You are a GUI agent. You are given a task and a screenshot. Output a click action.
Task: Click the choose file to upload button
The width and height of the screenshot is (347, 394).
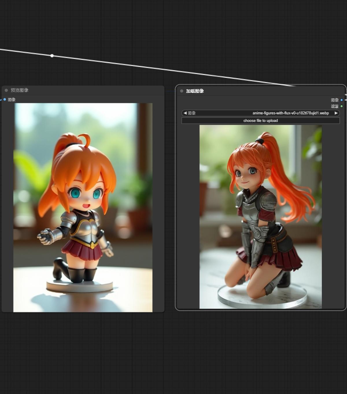[x=260, y=121]
